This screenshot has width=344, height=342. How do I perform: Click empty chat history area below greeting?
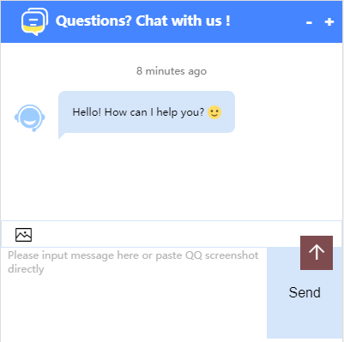point(172,177)
